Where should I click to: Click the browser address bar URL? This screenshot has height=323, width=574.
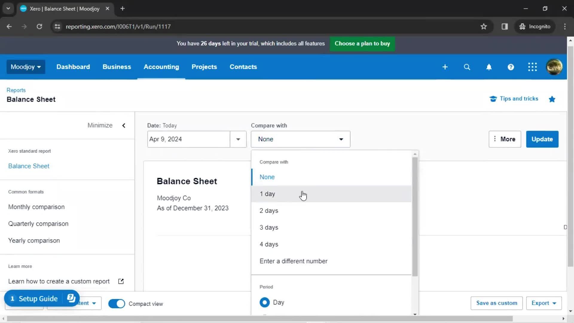[118, 27]
